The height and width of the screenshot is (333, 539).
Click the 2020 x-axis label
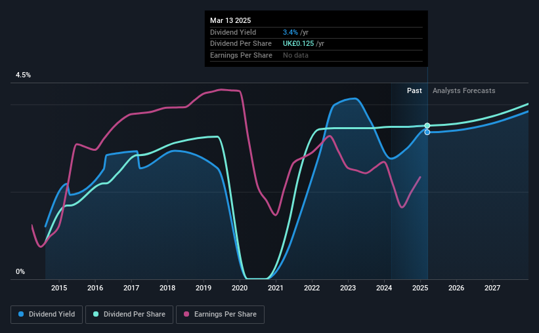pyautogui.click(x=240, y=288)
